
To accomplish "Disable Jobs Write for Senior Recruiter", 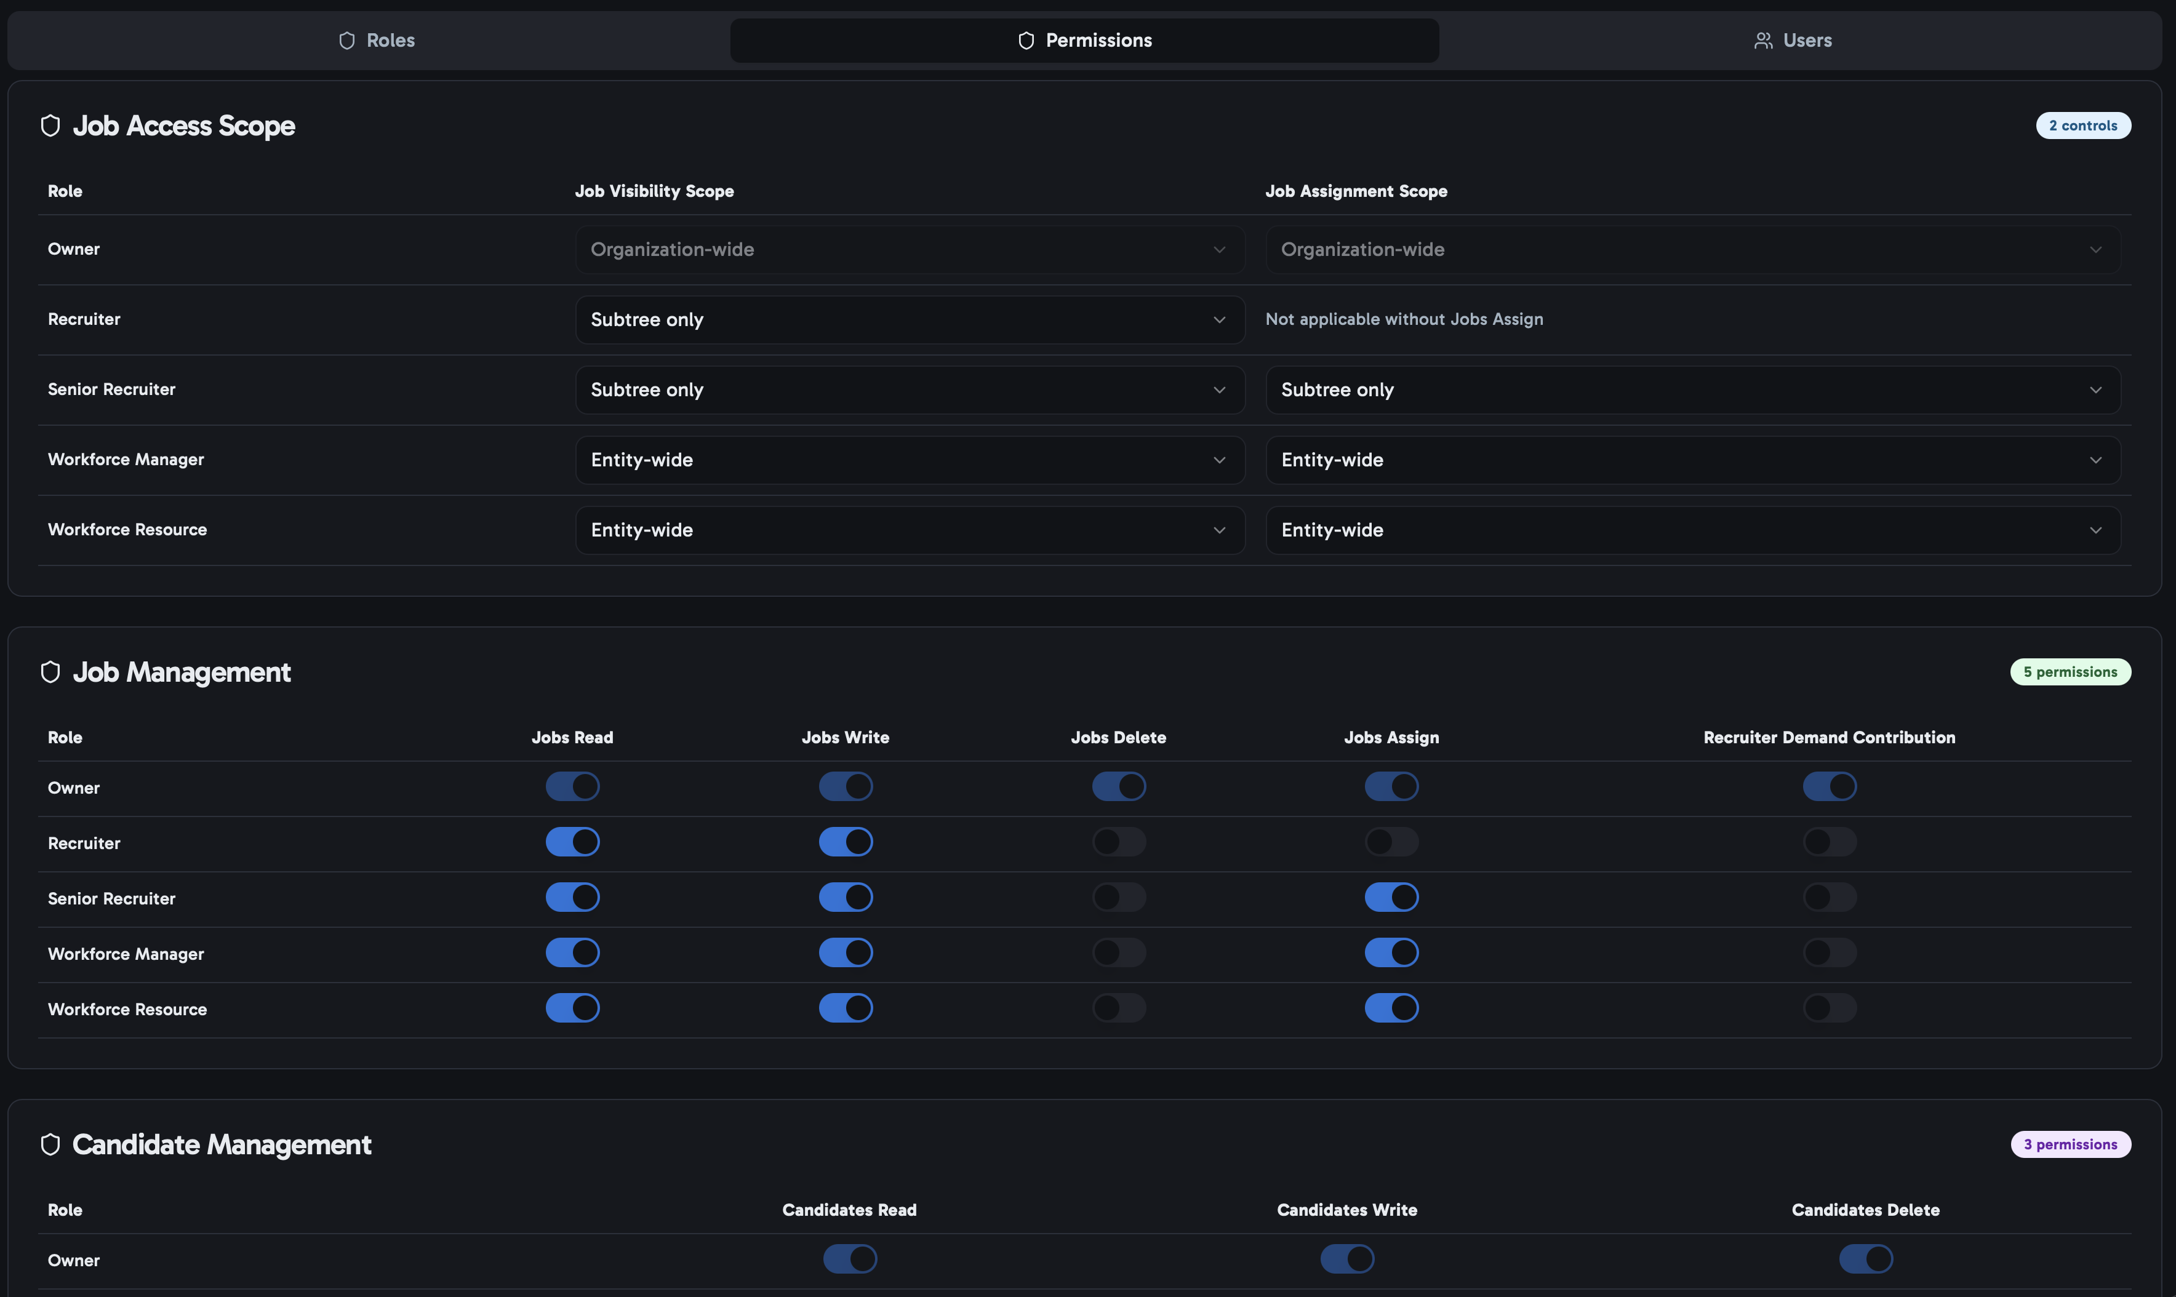I will point(846,898).
